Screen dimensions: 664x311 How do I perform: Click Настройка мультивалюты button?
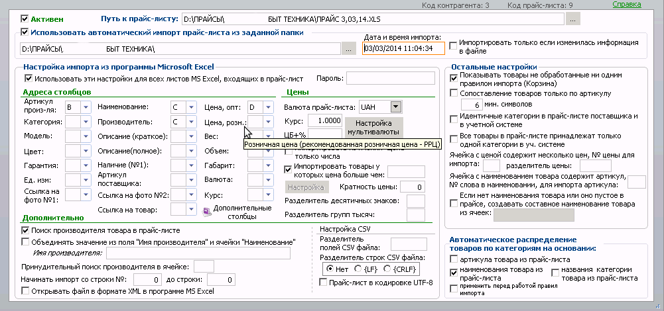tap(373, 128)
